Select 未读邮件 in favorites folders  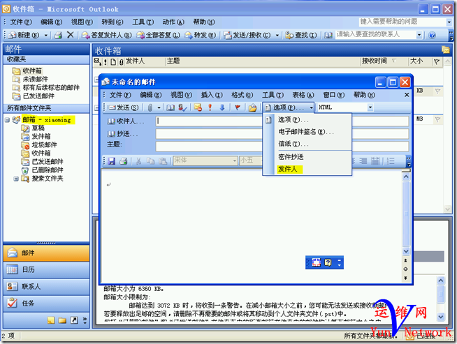click(35, 79)
